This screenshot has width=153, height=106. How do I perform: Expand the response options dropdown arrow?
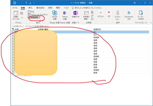tap(94, 19)
